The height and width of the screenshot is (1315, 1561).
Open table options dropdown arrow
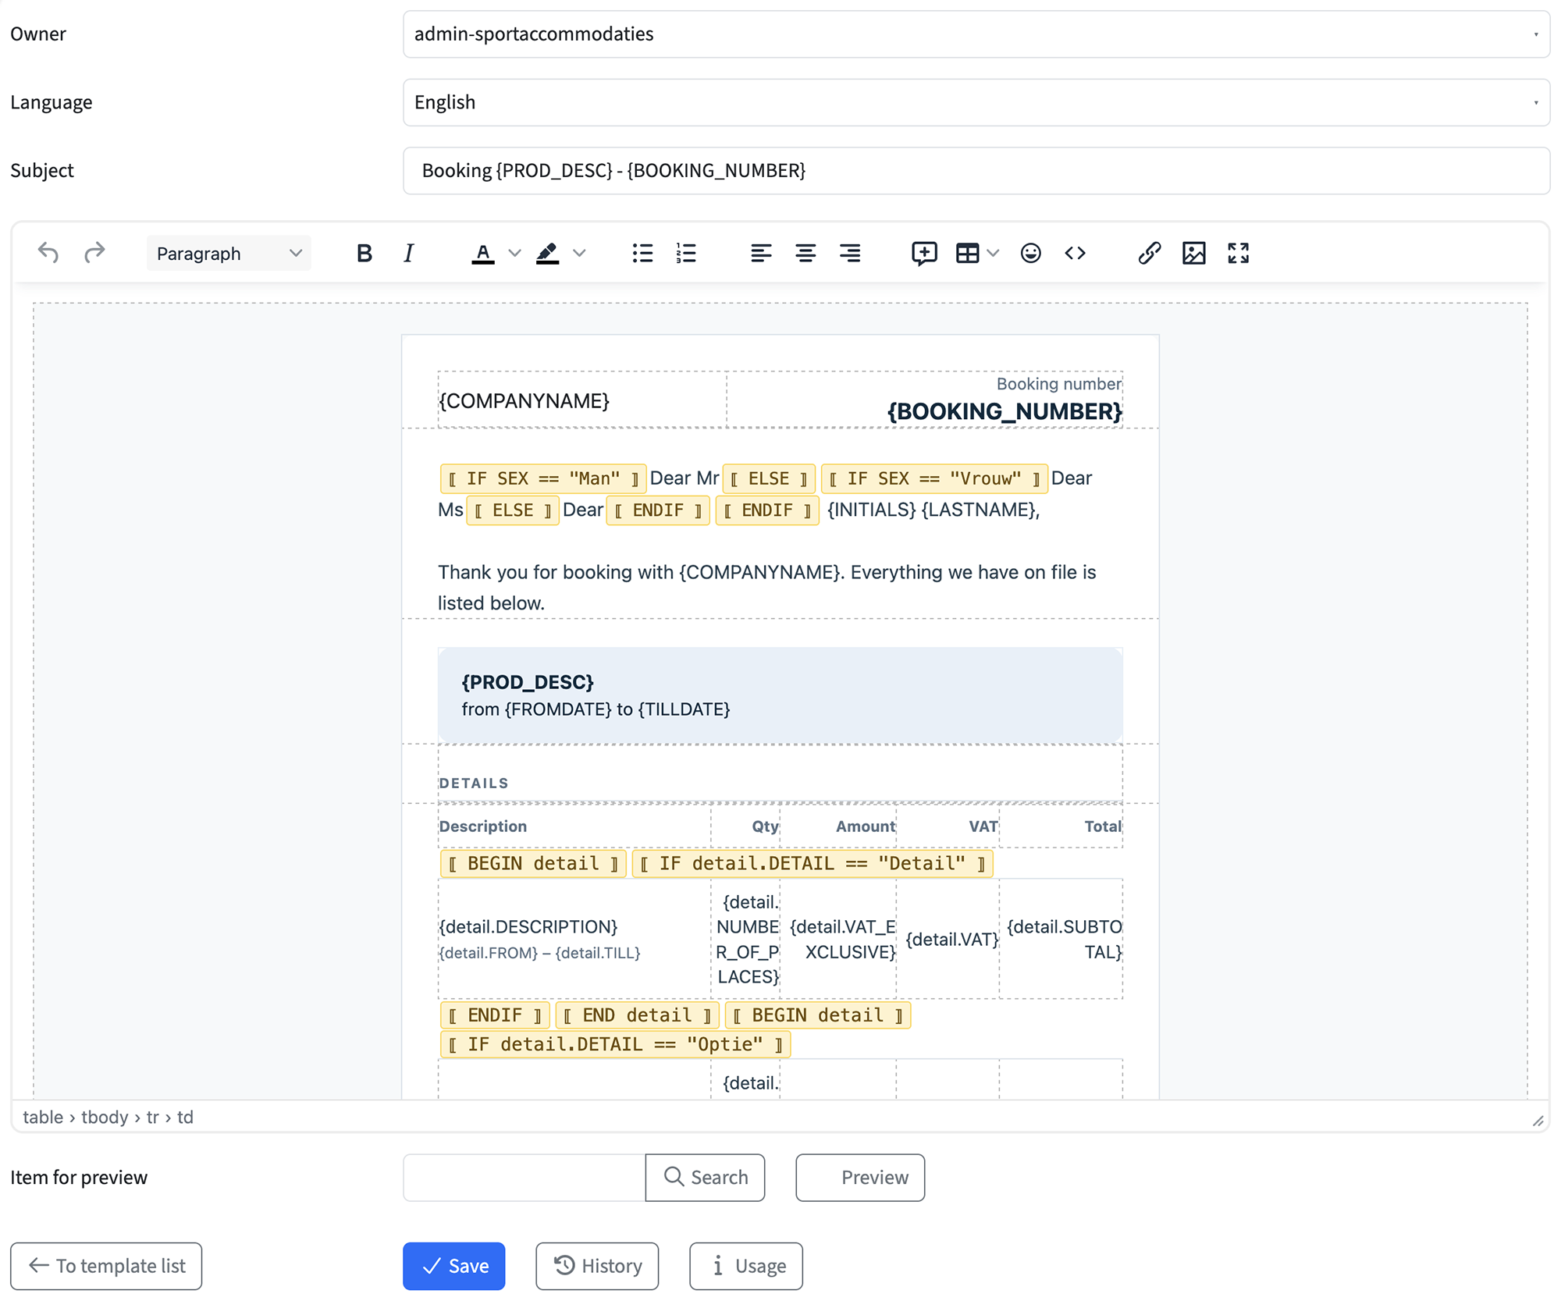coord(993,253)
